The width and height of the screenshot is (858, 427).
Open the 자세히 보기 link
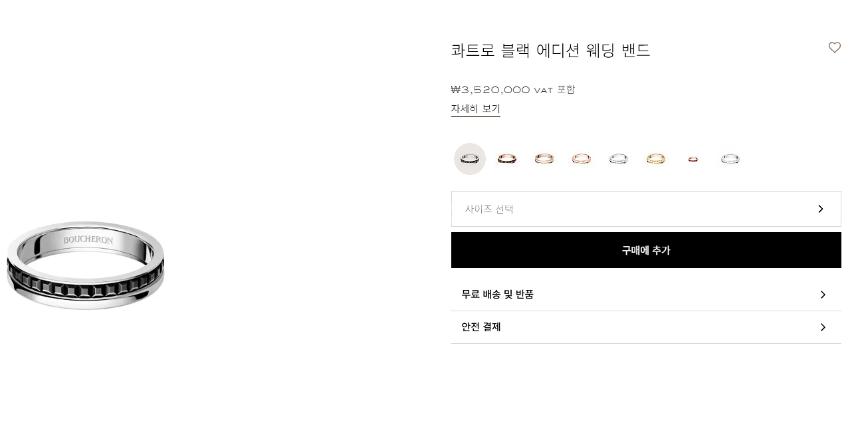(476, 108)
